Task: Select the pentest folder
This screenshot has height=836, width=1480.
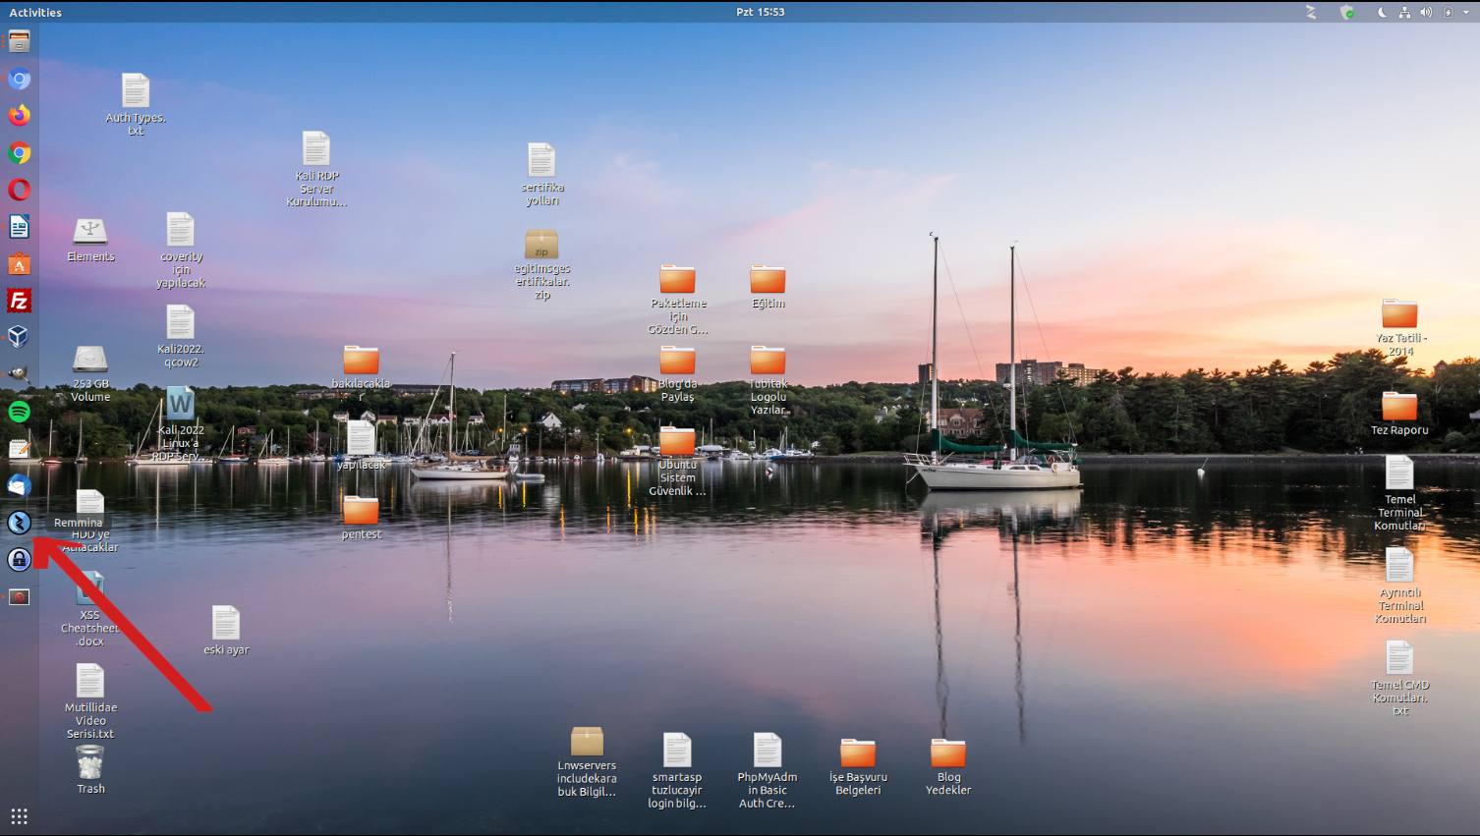Action: [361, 511]
